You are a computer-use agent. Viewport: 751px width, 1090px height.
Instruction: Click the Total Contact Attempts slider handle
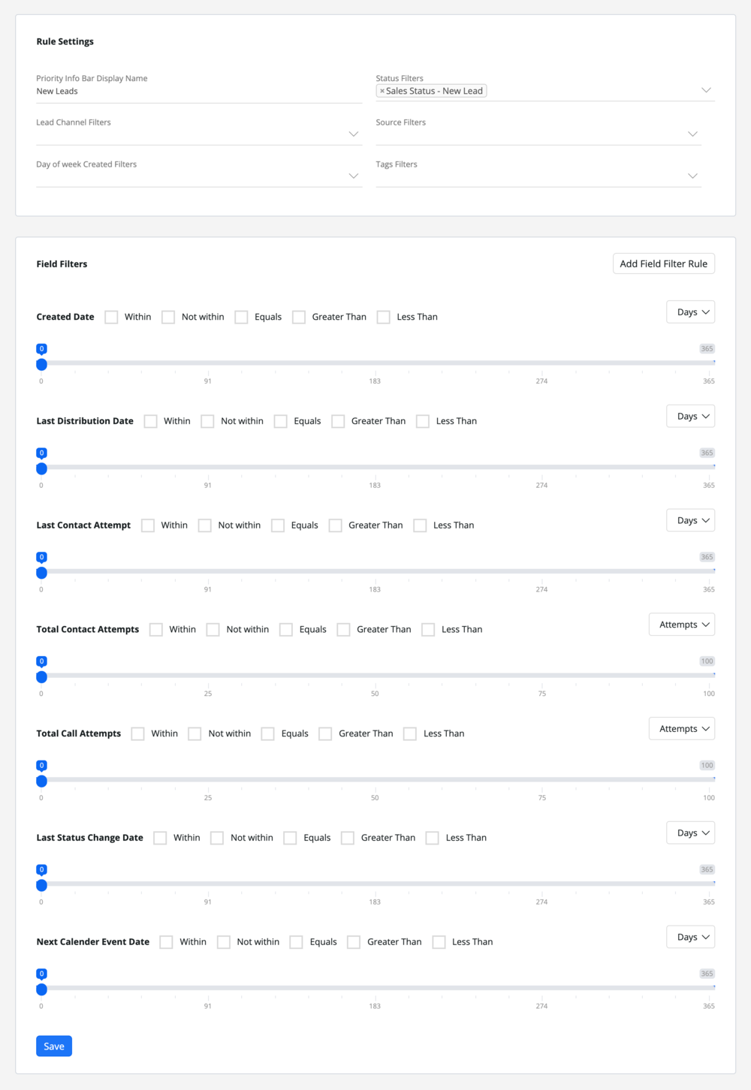(42, 677)
